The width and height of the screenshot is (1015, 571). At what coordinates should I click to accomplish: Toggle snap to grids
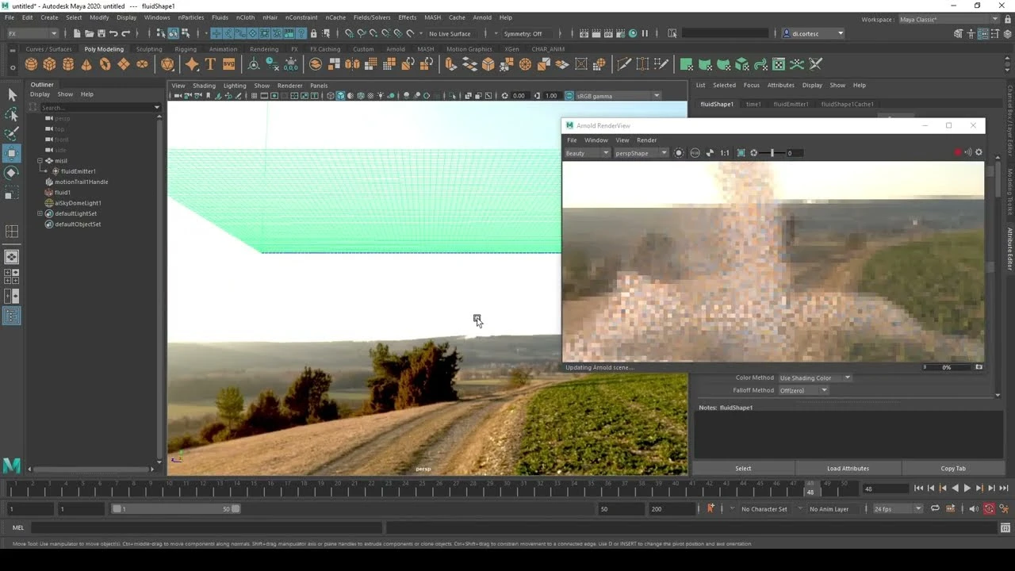pyautogui.click(x=349, y=33)
